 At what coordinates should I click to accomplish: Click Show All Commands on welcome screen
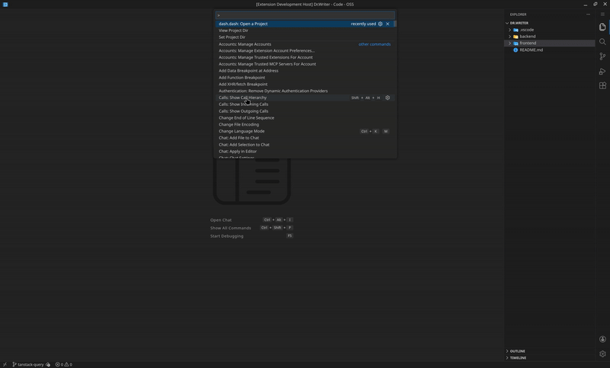coord(231,228)
